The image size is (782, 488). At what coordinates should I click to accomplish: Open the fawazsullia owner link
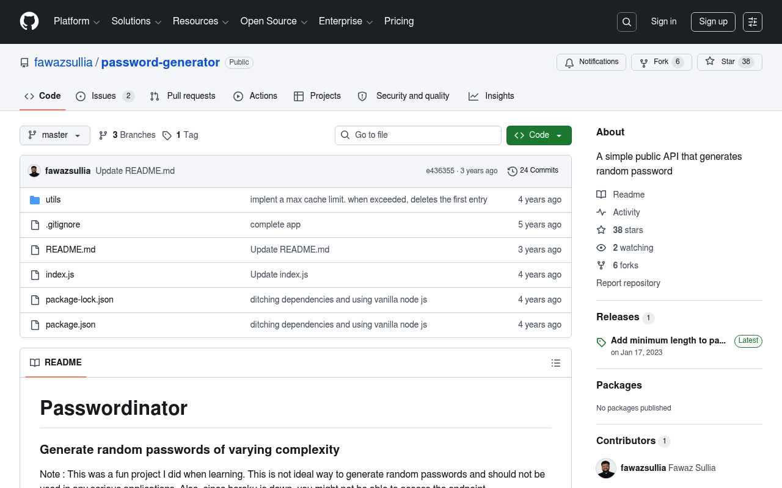64,62
